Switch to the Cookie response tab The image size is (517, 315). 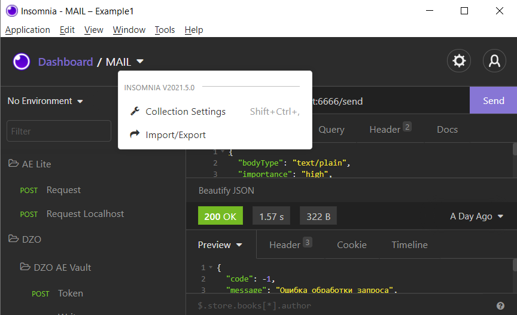(x=351, y=244)
